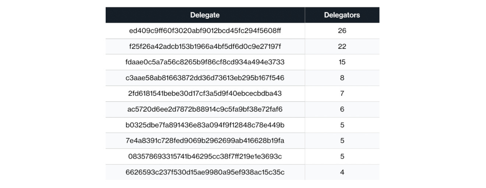The width and height of the screenshot is (486, 188).
Task: Select delegate address starting with ed409c9ff60f
Action: (205, 31)
